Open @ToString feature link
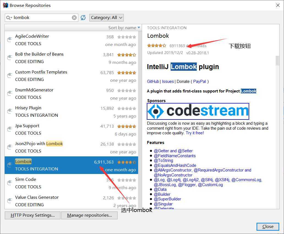The width and height of the screenshot is (284, 234). (x=163, y=160)
